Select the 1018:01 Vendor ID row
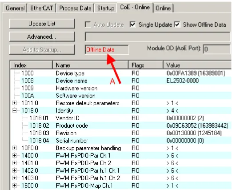Image resolution: width=232 pixels, height=190 pixels. pos(121,118)
